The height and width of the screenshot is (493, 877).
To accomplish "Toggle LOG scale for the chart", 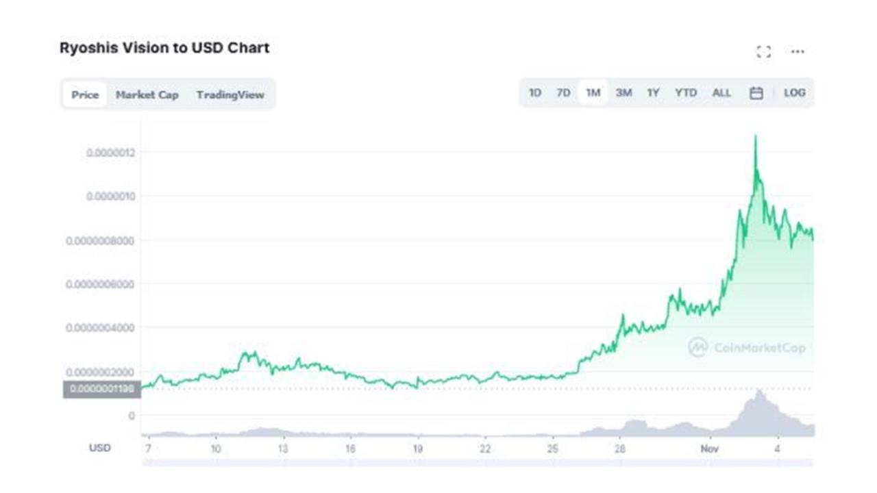I will pyautogui.click(x=794, y=92).
